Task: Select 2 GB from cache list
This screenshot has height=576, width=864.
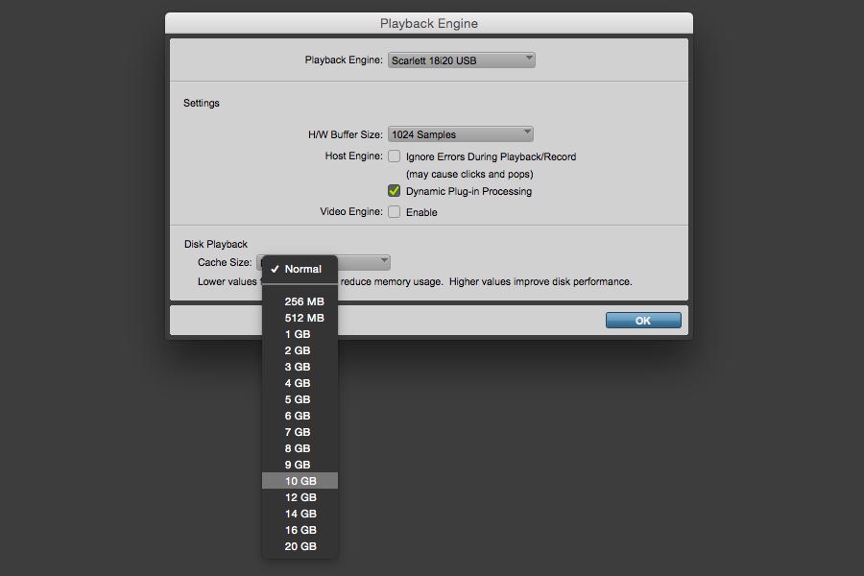Action: 298,350
